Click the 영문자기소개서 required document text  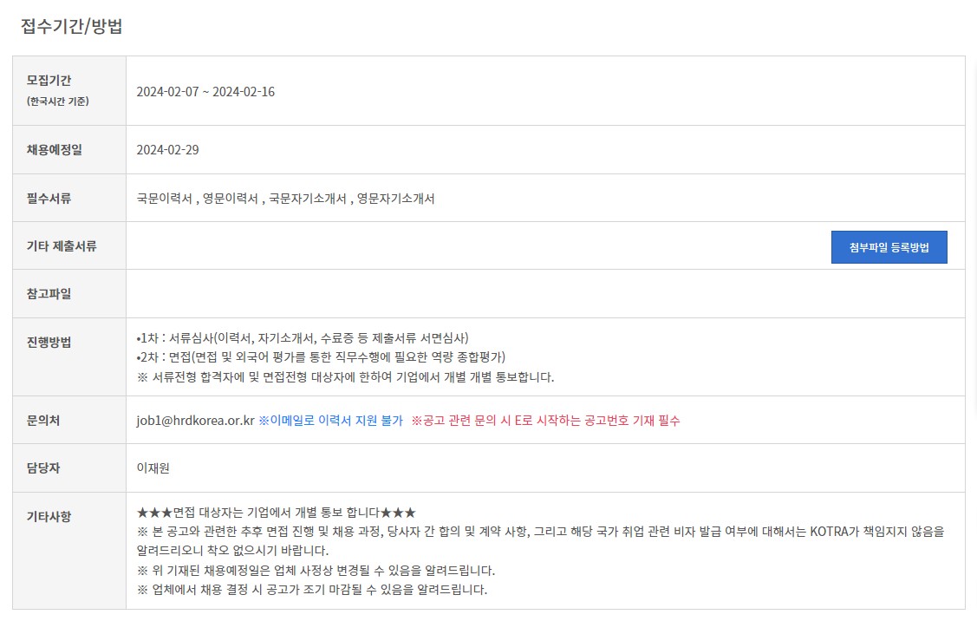(x=395, y=199)
